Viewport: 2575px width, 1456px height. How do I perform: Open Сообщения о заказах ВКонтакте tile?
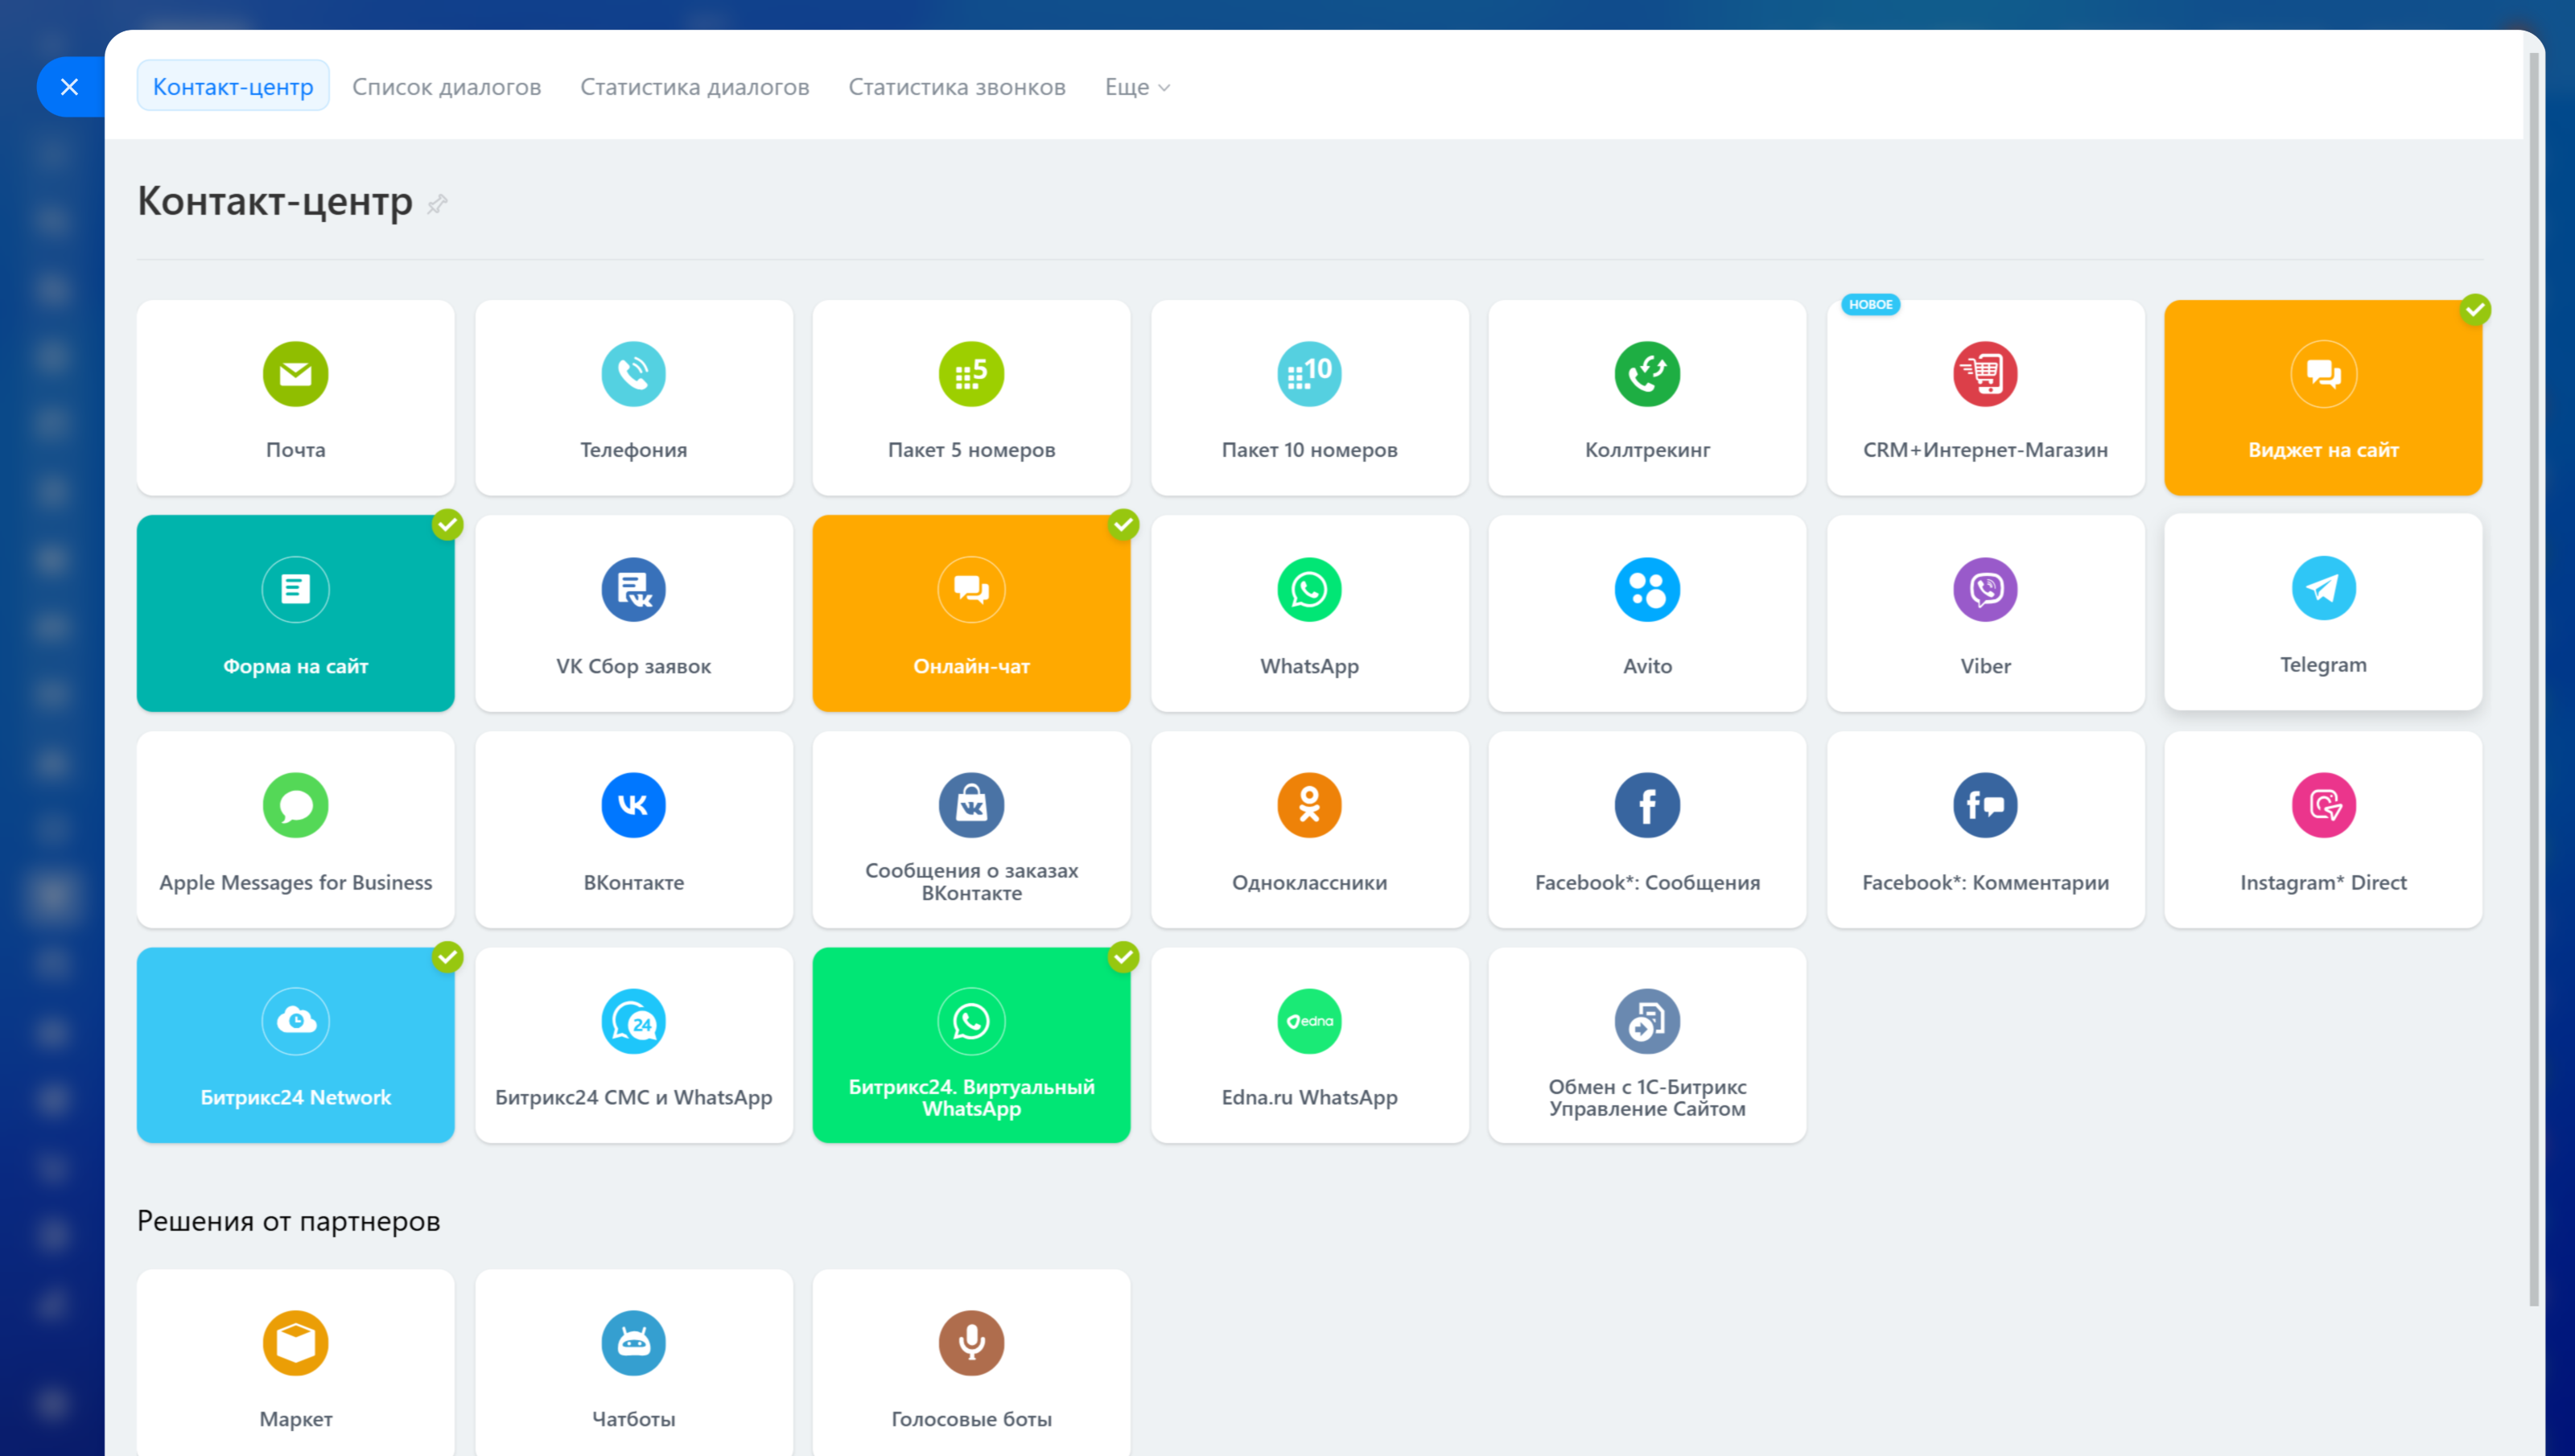(x=971, y=829)
